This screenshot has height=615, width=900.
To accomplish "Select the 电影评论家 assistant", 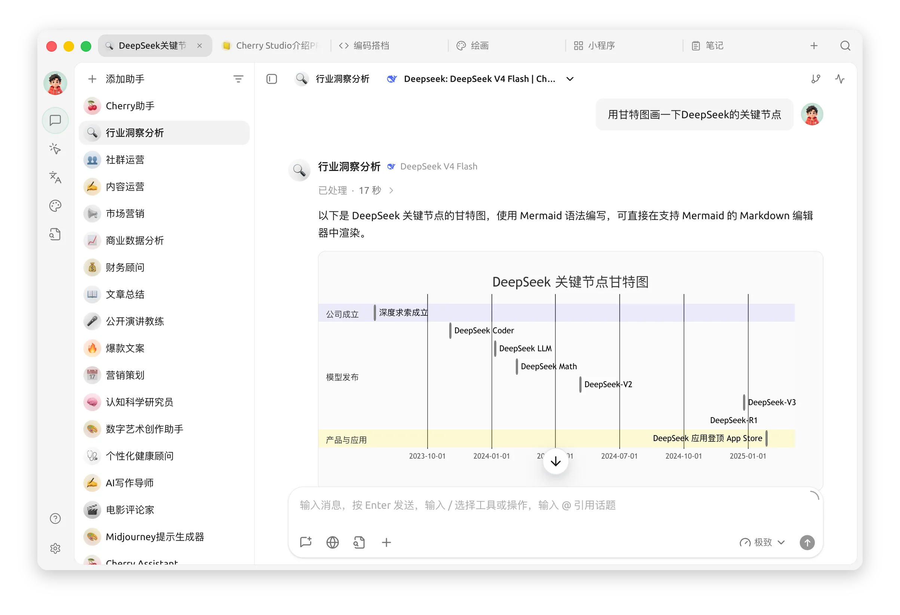I will [164, 510].
